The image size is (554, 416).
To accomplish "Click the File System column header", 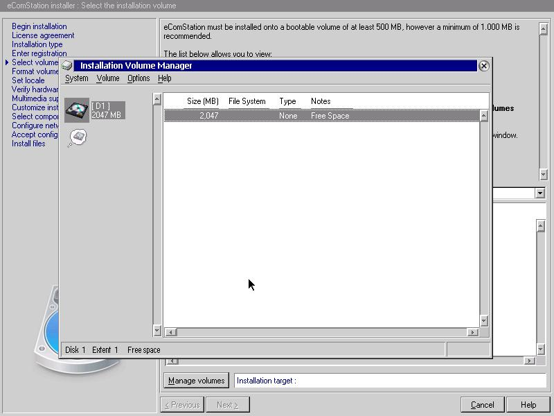I will 247,101.
